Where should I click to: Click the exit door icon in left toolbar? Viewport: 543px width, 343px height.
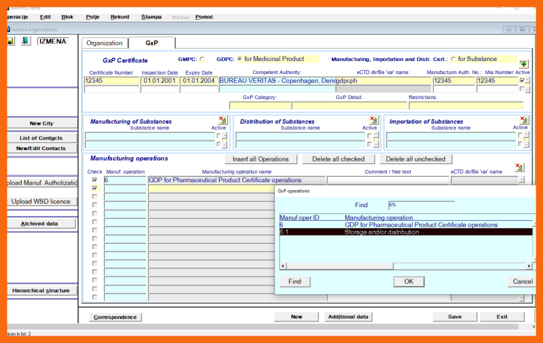25,41
